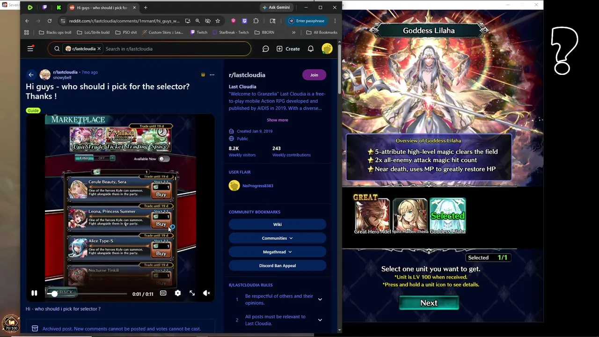Open the Reddit hamburger menu

coord(30,49)
